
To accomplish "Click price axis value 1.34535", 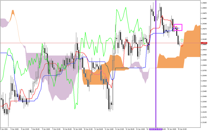I will [204, 8].
